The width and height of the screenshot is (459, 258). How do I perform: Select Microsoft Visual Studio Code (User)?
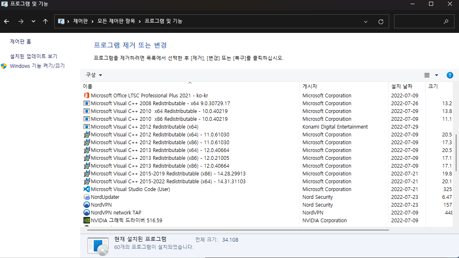[130, 189]
